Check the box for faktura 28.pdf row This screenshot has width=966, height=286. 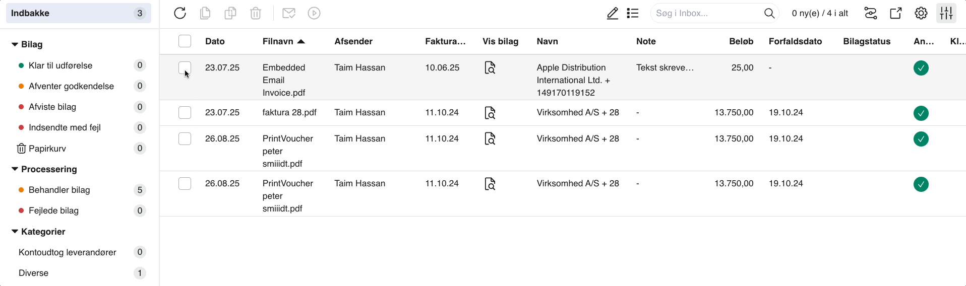point(185,112)
